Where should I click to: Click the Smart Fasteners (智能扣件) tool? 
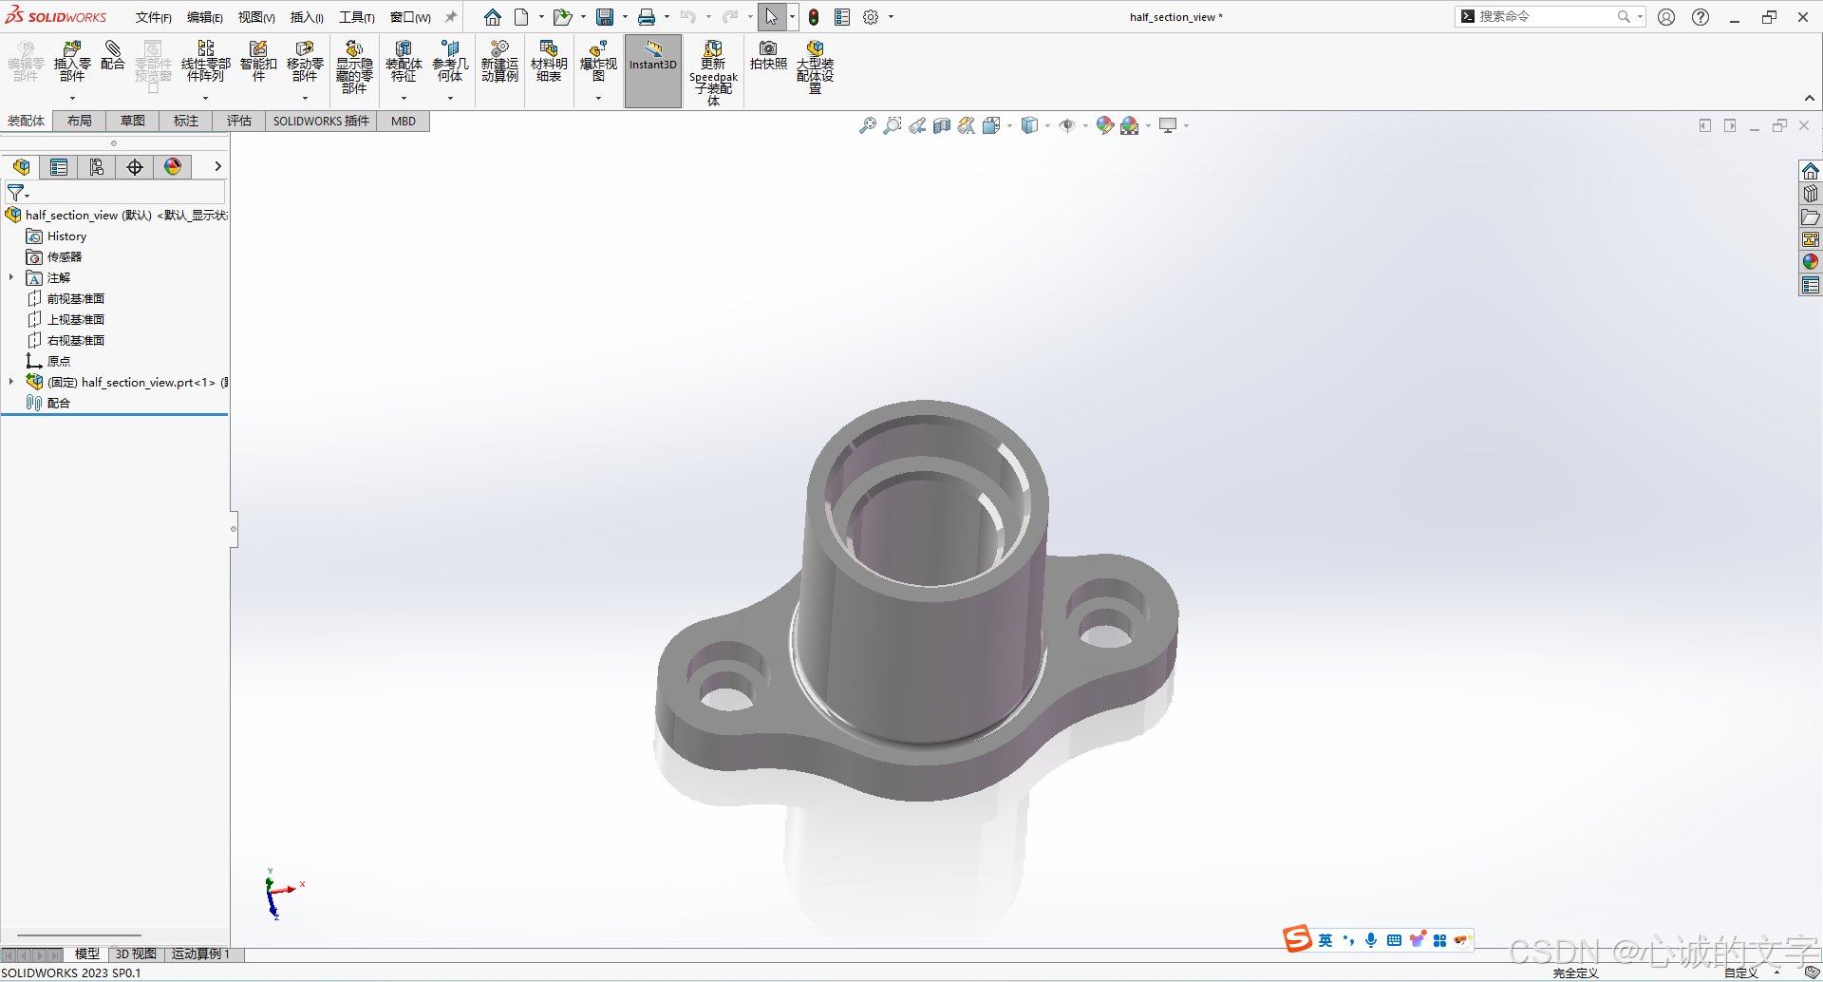point(258,61)
